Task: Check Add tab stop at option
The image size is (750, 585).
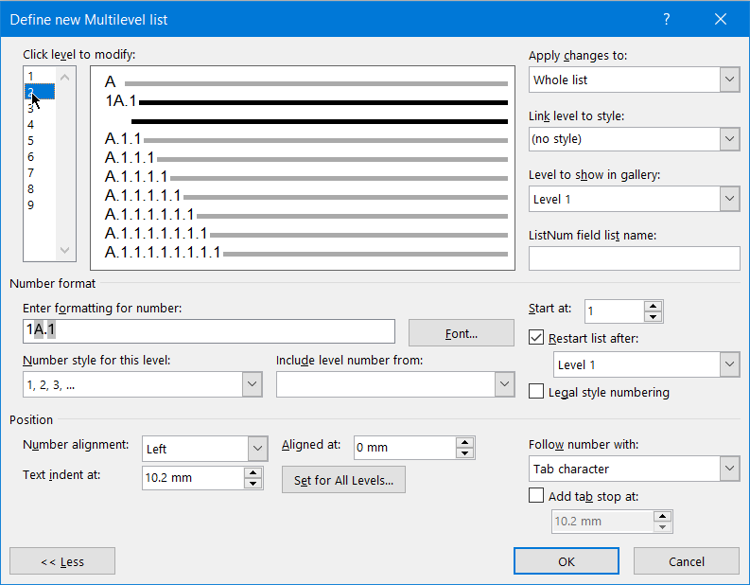Action: click(536, 495)
